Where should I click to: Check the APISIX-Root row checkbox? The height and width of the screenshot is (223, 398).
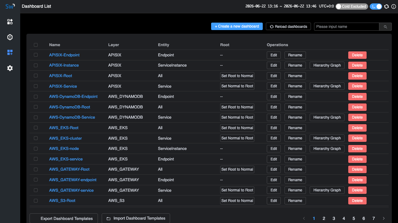tap(36, 76)
